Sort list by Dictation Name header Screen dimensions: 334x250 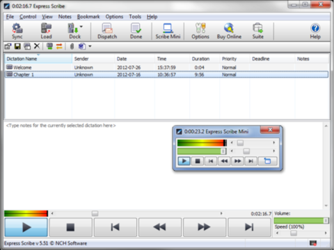[38, 59]
